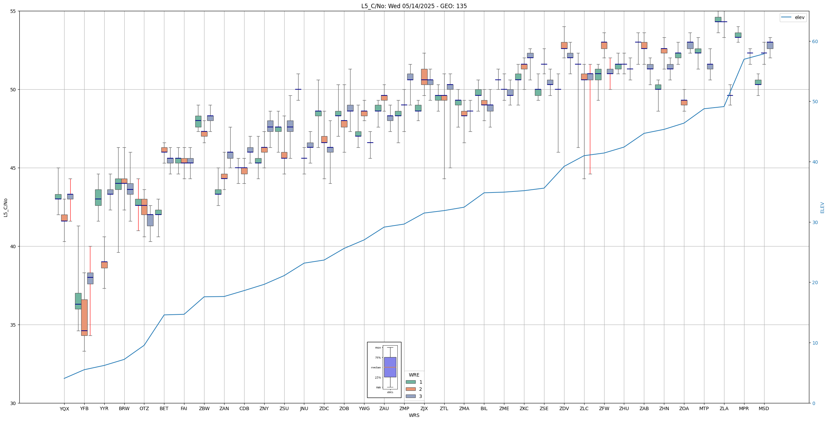Click the 60 tick on elevation axis
This screenshot has width=828, height=421.
(814, 41)
